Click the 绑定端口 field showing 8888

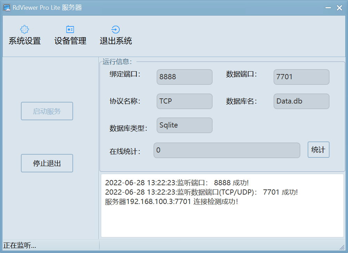(184, 77)
